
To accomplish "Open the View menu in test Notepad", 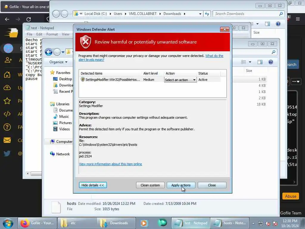I will pos(66,34).
